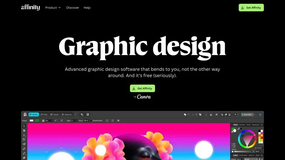Select the Node tool
Image resolution: width=285 pixels, height=160 pixels.
24,135
